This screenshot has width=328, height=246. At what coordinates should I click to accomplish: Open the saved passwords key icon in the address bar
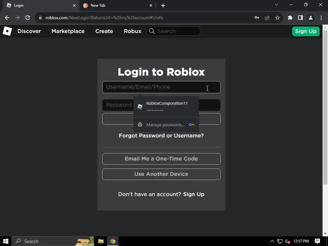click(257, 18)
